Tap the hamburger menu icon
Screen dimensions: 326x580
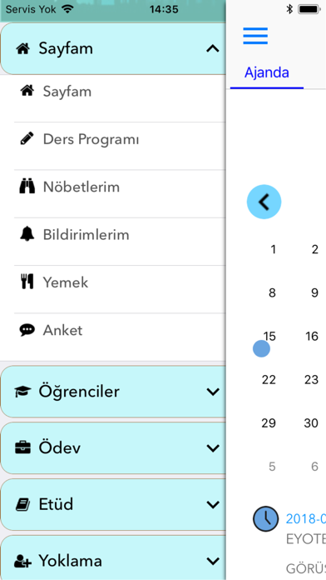255,36
